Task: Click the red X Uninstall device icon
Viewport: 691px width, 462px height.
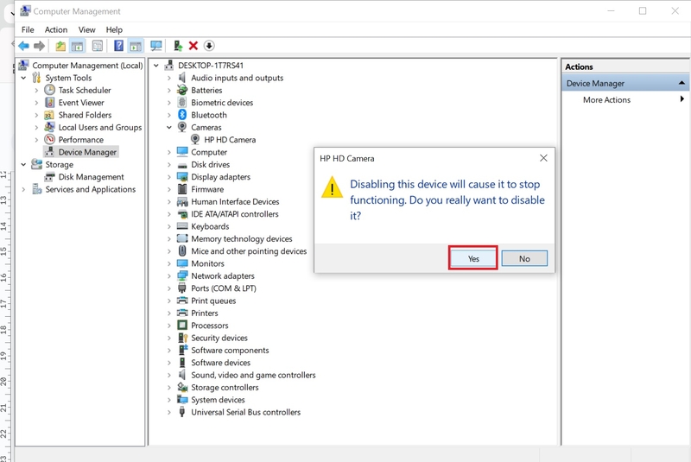Action: [193, 46]
